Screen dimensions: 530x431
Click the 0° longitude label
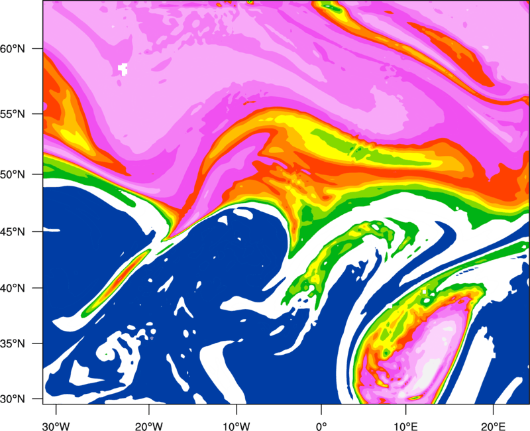pyautogui.click(x=321, y=426)
